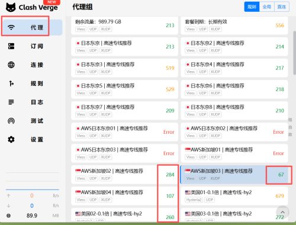Click the 订阅 server icon
296x225 pixels.
[x=11, y=46]
